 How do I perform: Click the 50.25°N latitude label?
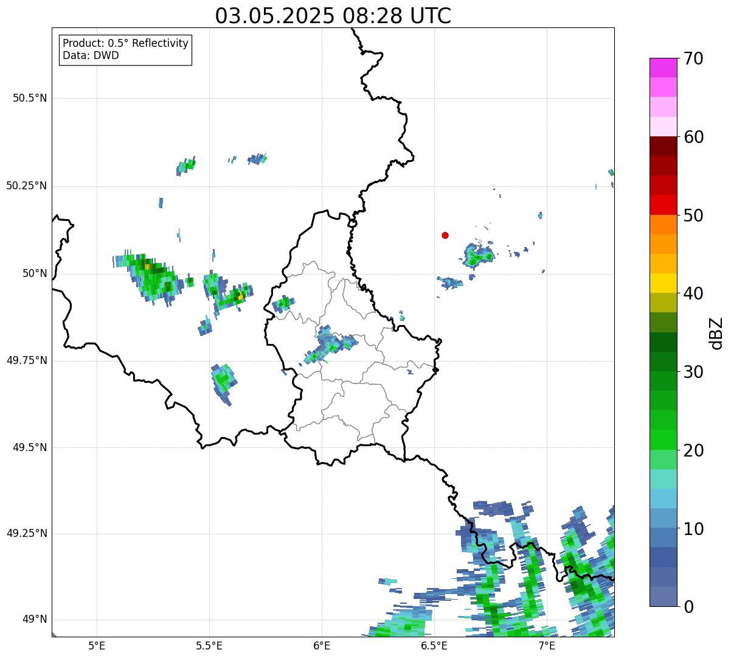click(26, 186)
